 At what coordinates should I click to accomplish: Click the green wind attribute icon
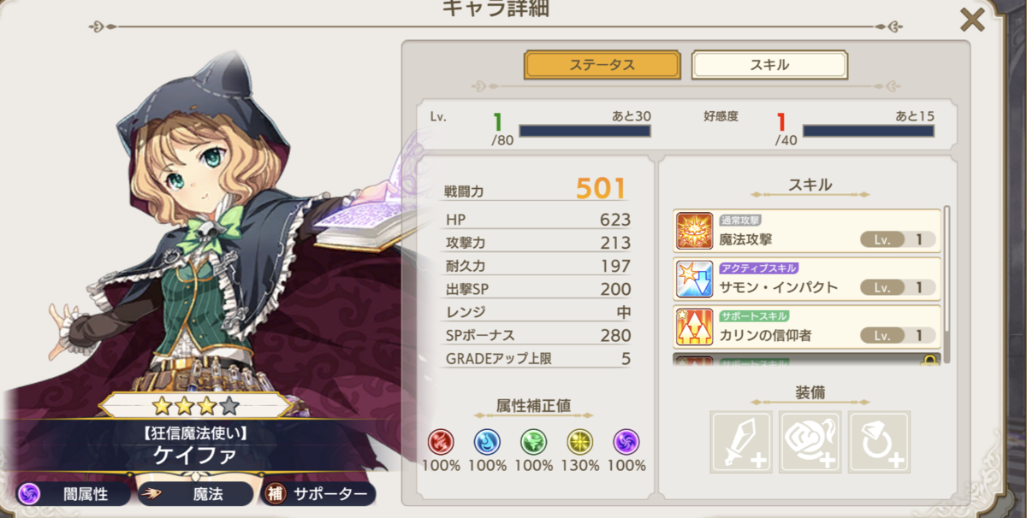(x=534, y=442)
